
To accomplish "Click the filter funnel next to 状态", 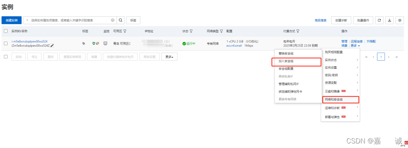I will click(191, 31).
